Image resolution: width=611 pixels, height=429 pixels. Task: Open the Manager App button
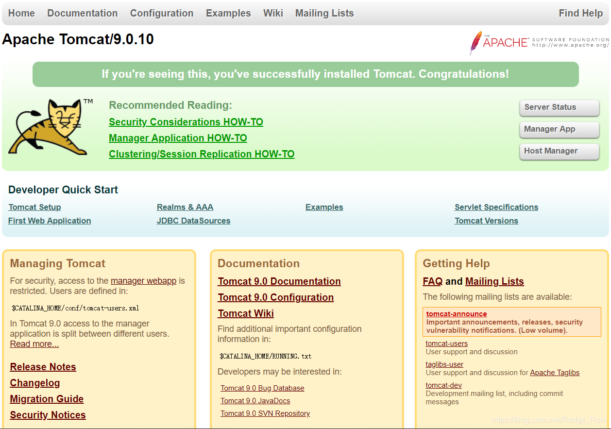559,129
